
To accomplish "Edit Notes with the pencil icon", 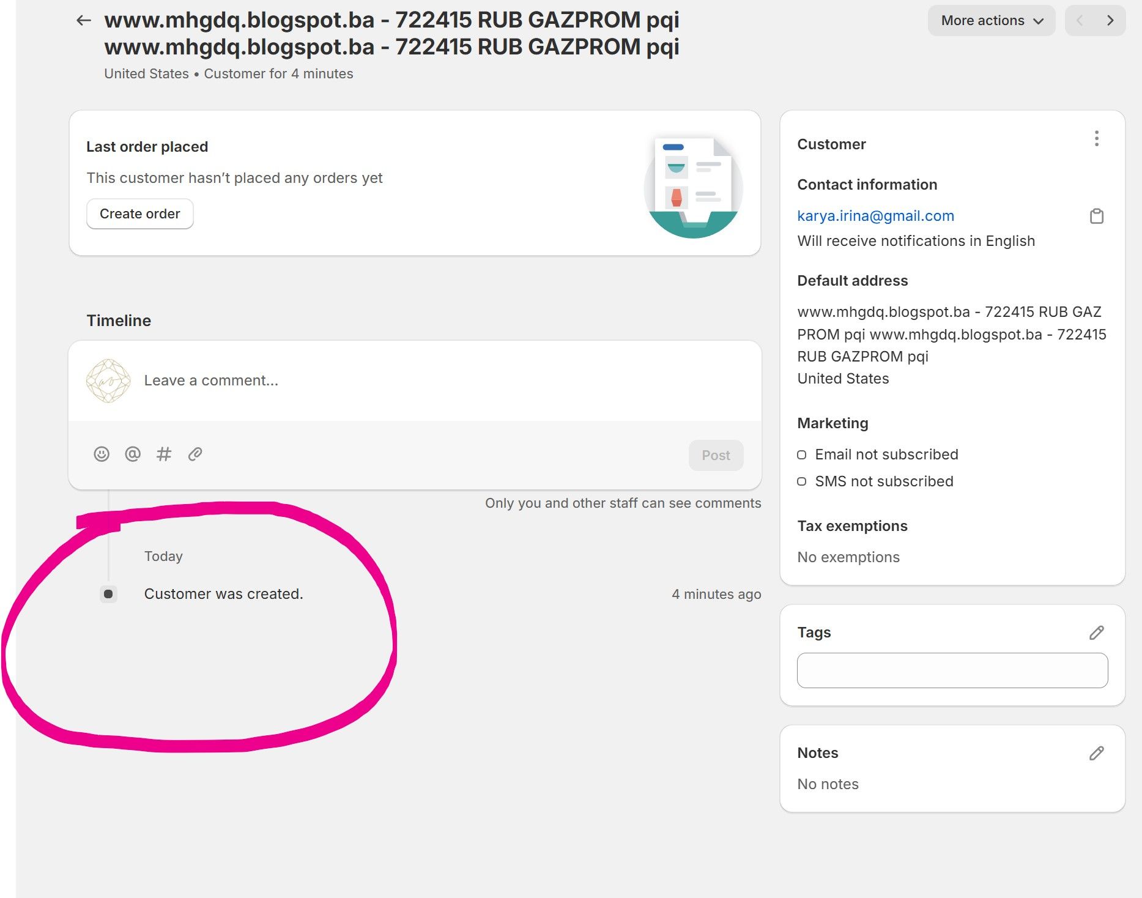I will pyautogui.click(x=1097, y=753).
